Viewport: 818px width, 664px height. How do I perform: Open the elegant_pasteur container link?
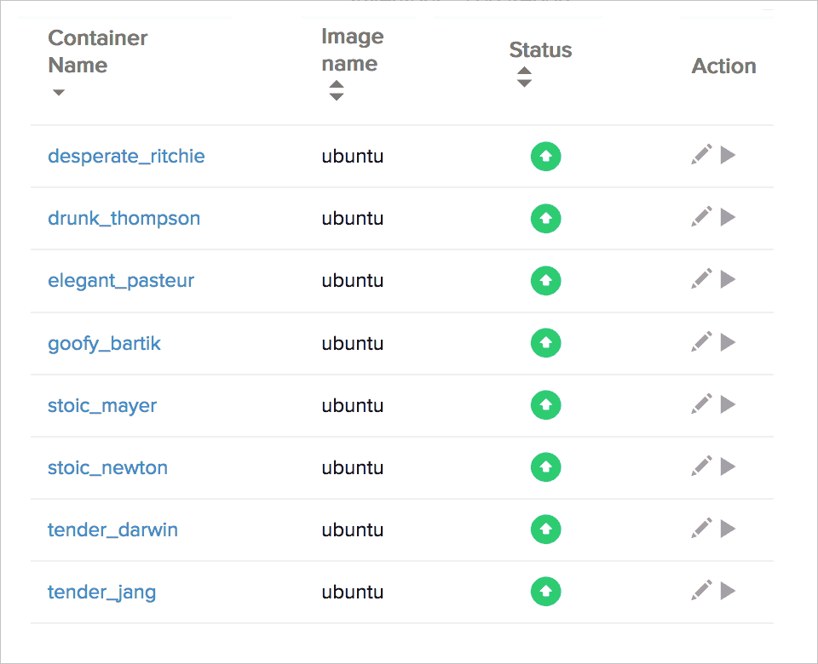tap(120, 280)
